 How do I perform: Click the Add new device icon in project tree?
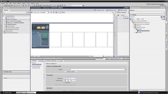(6, 18)
